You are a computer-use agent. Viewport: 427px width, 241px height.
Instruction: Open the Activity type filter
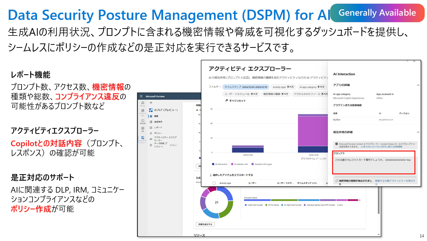pyautogui.click(x=283, y=87)
